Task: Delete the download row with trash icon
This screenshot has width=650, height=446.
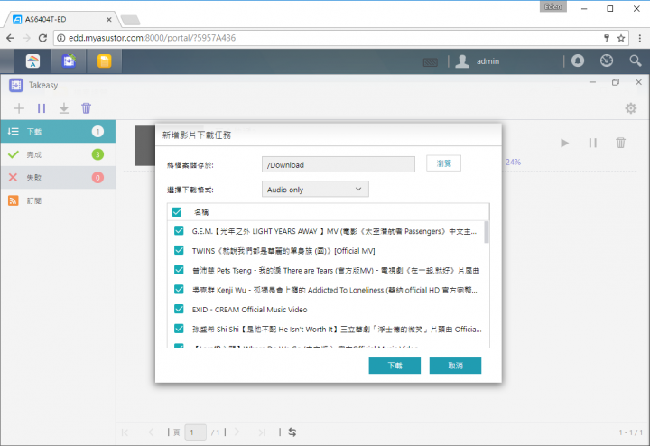Action: pos(620,143)
